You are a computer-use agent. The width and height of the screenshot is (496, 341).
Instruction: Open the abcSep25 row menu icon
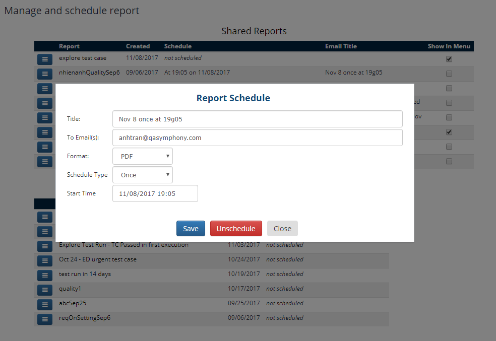45,304
